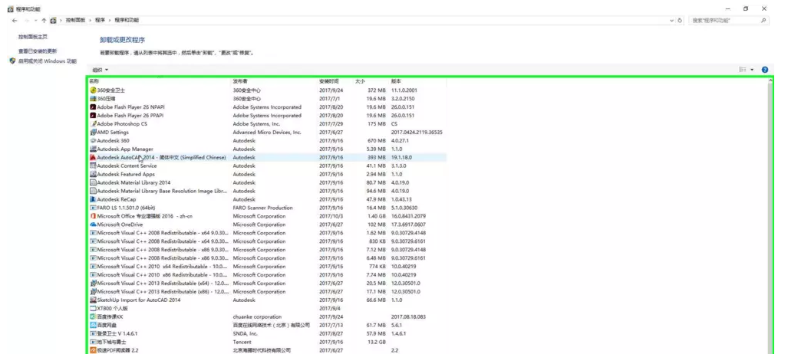Go back with the Back arrow
The width and height of the screenshot is (788, 354).
click(x=15, y=21)
